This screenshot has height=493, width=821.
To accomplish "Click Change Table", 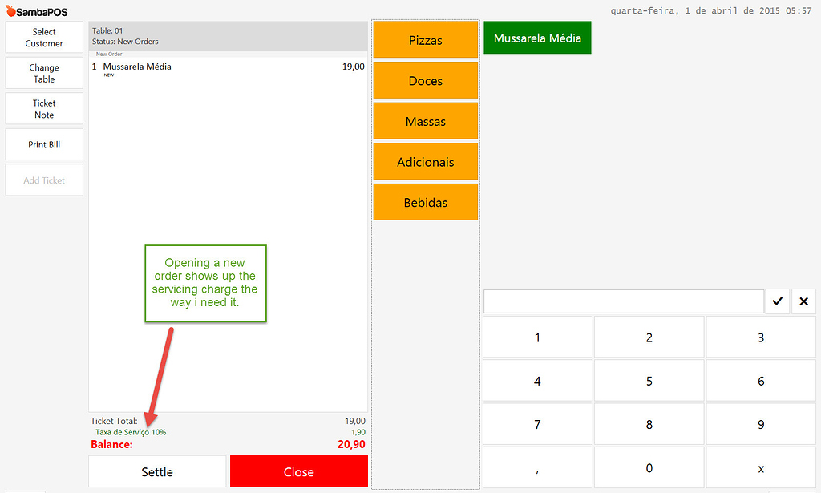I will [43, 72].
